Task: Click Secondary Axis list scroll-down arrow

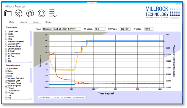Action: pos(31,98)
